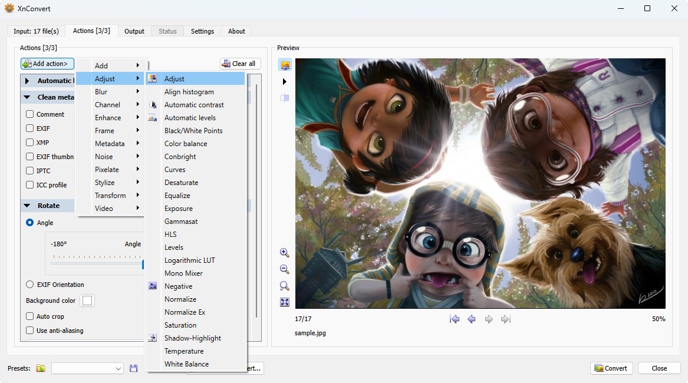Click the Add action> button
This screenshot has width=688, height=383.
tap(47, 64)
